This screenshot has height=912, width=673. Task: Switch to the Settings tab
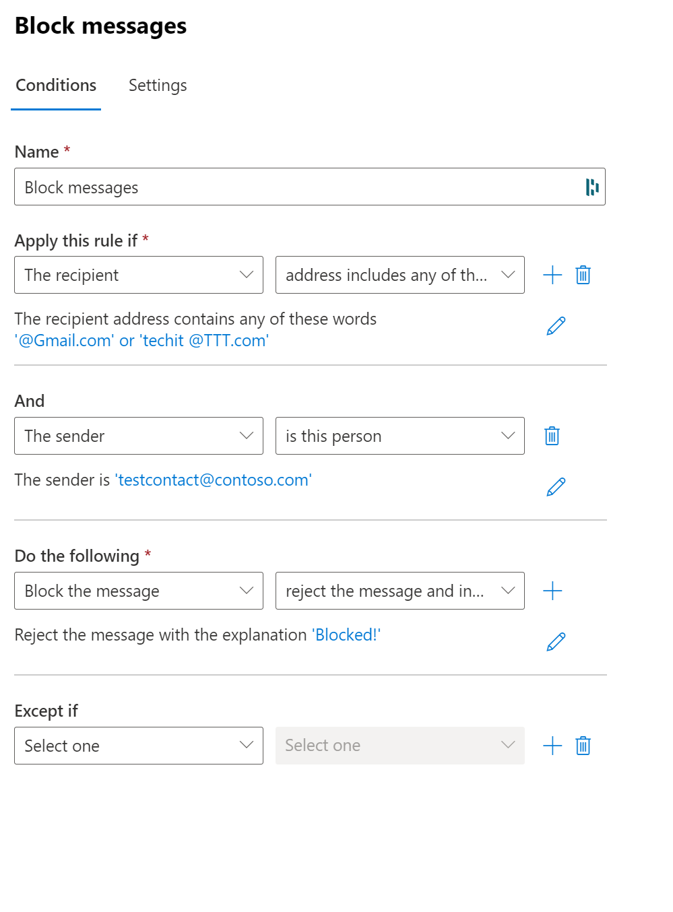[x=158, y=86]
